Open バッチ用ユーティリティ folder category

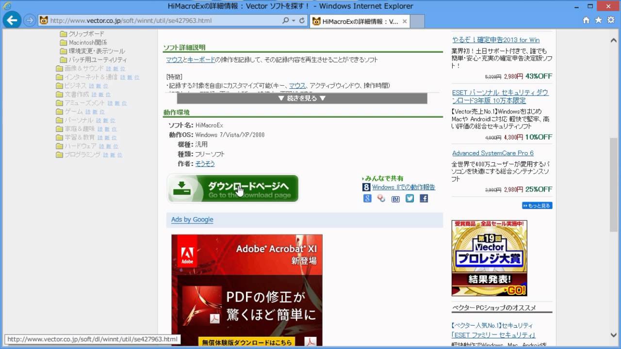coord(98,60)
